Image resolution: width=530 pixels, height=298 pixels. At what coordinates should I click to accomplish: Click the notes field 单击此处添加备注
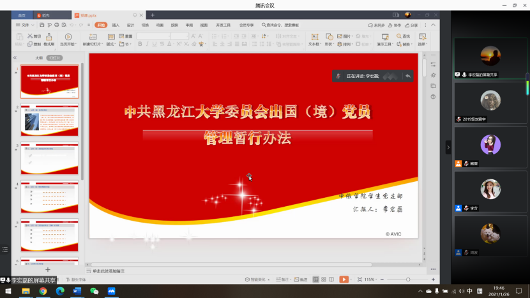tap(109, 271)
